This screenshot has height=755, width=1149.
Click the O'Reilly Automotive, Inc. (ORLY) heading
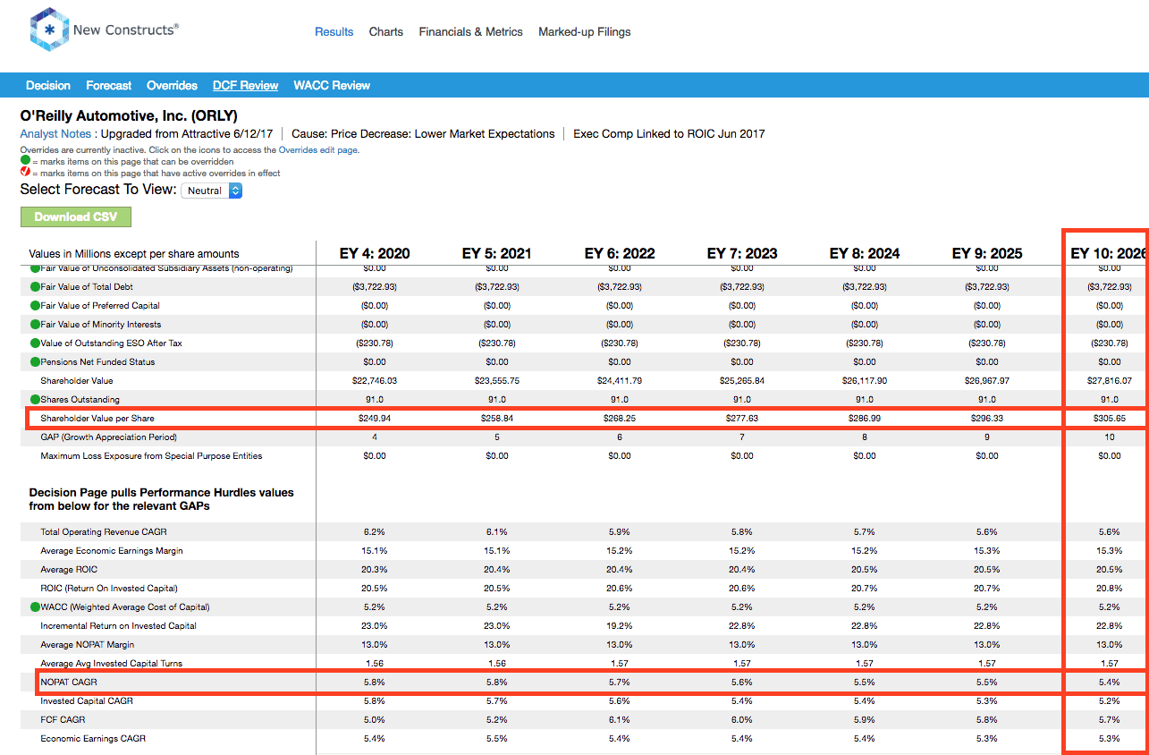(x=129, y=116)
